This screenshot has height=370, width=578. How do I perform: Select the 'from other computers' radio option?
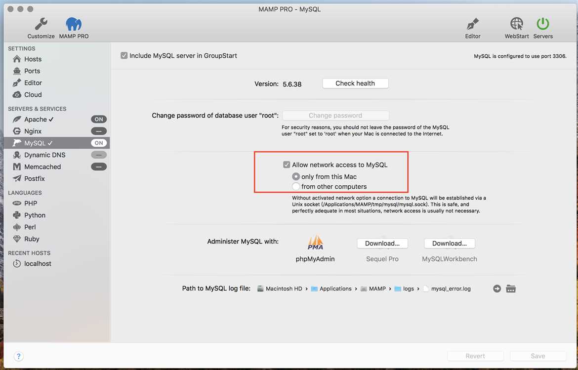tap(296, 186)
